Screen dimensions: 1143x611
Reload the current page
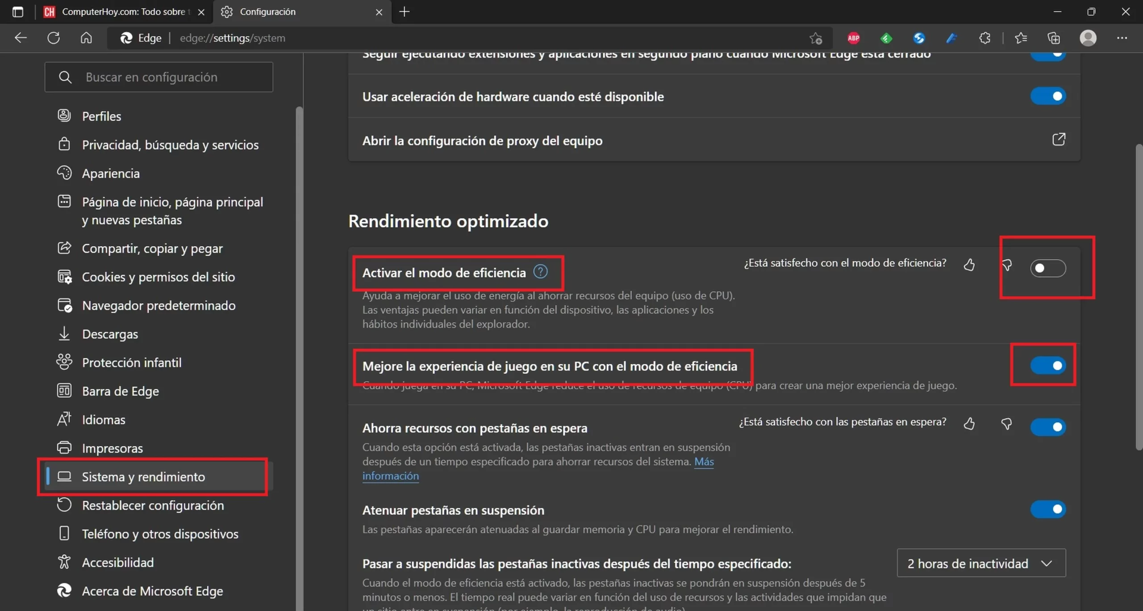coord(54,38)
